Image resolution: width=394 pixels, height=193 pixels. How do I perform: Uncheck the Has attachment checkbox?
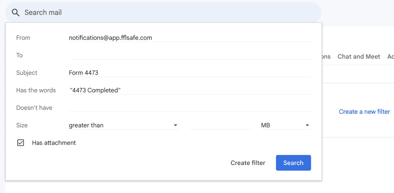[x=21, y=143]
